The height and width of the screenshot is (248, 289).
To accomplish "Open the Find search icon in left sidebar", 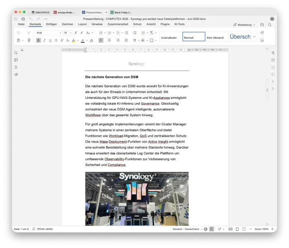I will [x=16, y=53].
